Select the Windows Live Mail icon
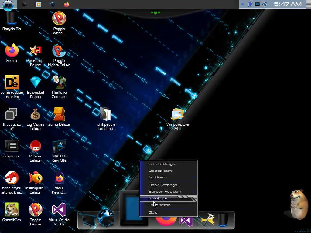The image size is (311, 233). tap(177, 119)
